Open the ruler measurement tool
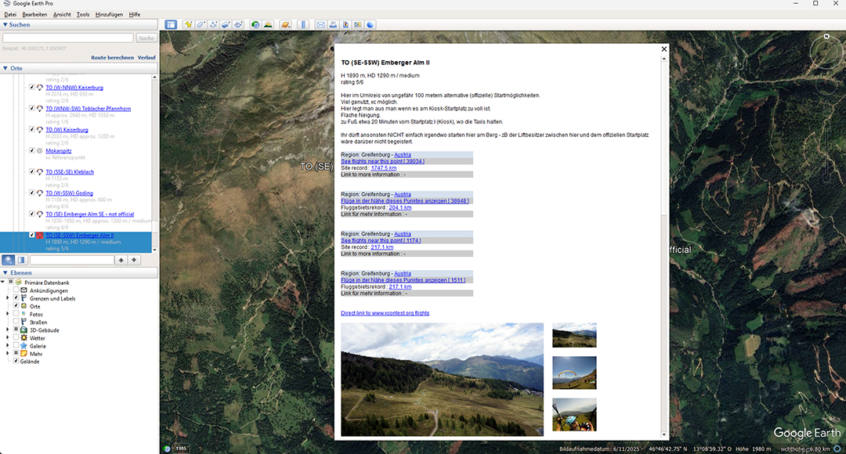 click(x=303, y=24)
